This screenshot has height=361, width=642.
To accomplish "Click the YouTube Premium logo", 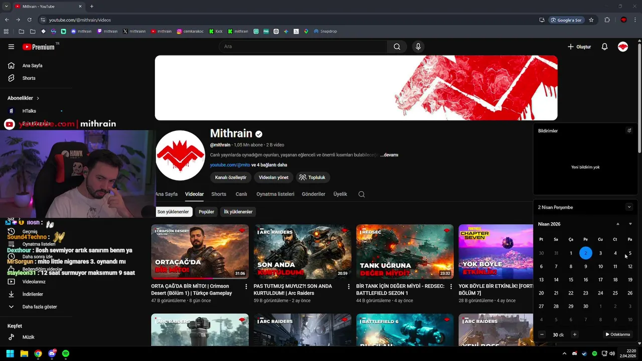I will (x=39, y=47).
